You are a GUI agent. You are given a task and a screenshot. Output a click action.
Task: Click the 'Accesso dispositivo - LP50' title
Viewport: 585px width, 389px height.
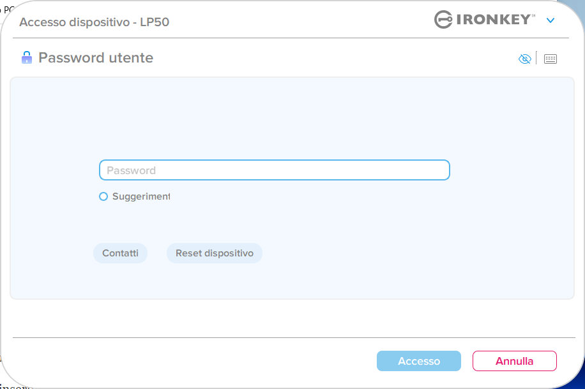coord(94,22)
